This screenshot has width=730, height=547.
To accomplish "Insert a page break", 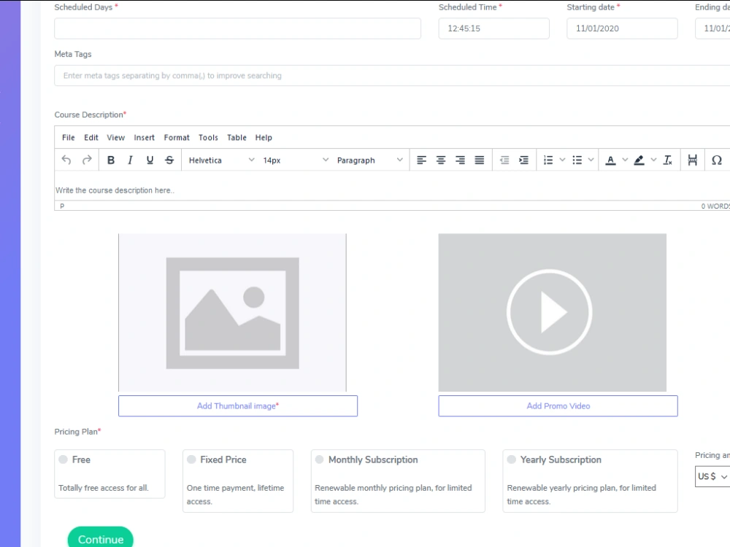I will click(692, 160).
